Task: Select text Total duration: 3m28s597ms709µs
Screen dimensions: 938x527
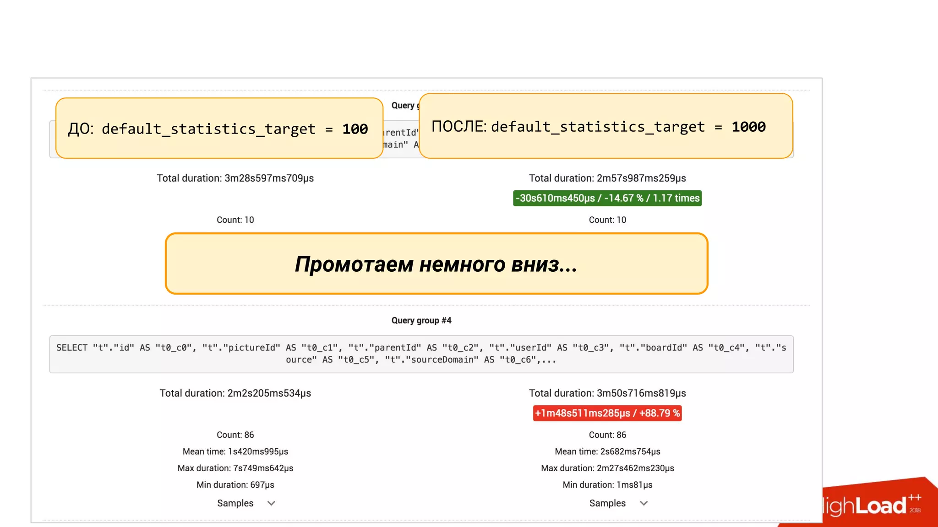Action: click(235, 178)
